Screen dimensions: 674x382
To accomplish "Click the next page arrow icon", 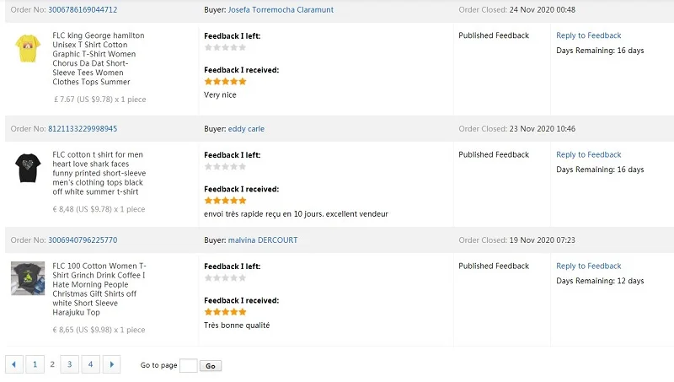I will pyautogui.click(x=111, y=364).
